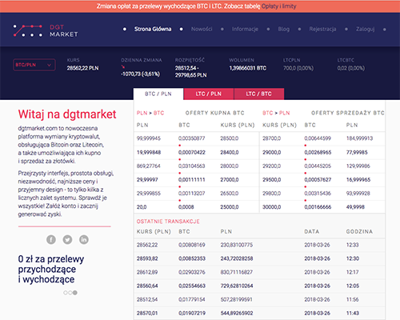Viewport: 400px width, 320px height.
Task: Click the DGT Market logo
Action: tap(46, 30)
